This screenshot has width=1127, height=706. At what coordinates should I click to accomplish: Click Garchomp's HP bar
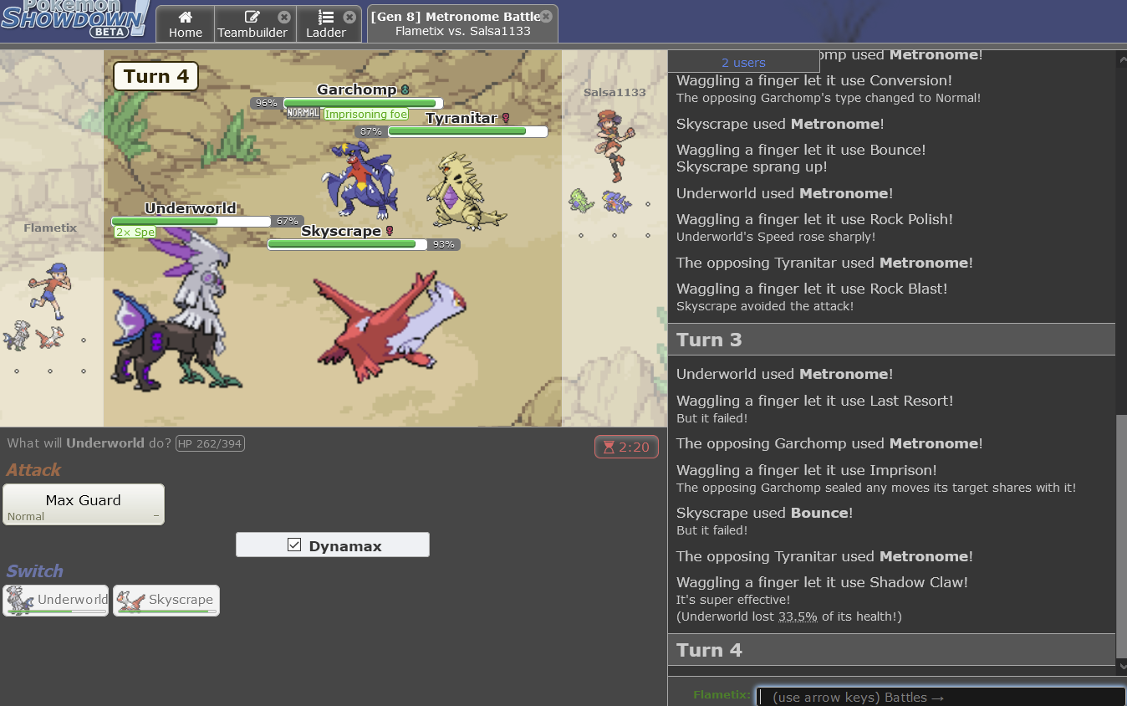[x=364, y=103]
